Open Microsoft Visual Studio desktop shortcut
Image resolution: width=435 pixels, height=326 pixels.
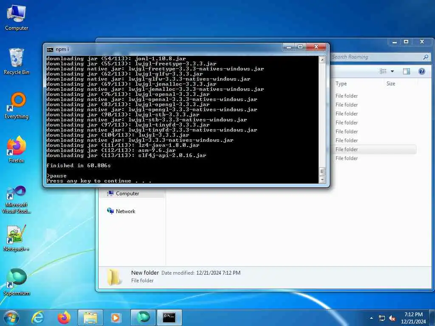(17, 200)
